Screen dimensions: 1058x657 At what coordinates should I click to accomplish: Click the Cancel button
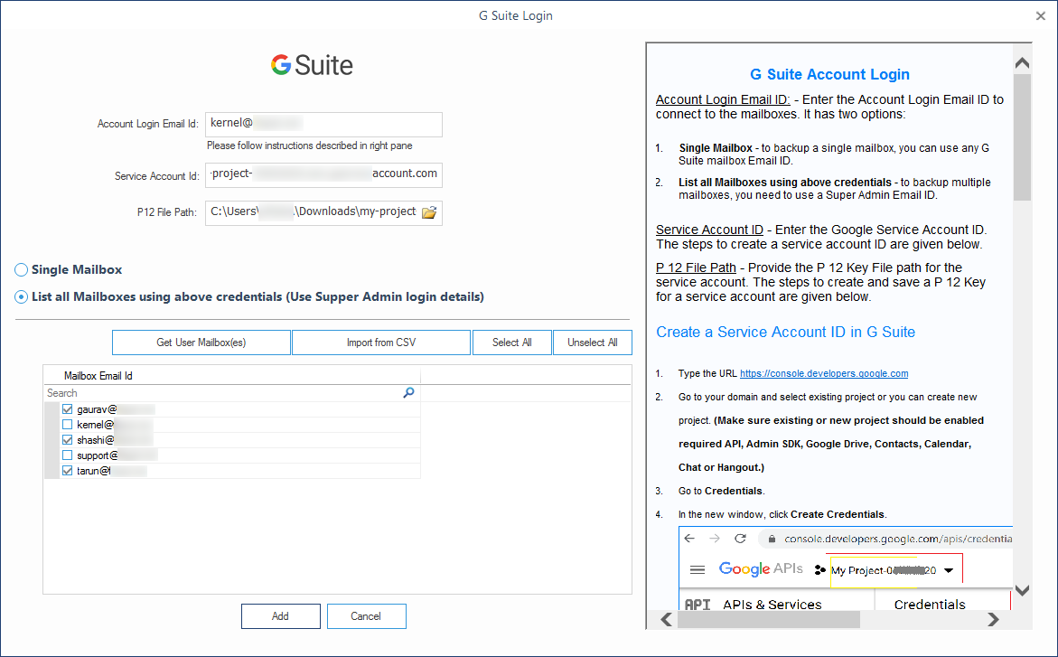click(367, 616)
